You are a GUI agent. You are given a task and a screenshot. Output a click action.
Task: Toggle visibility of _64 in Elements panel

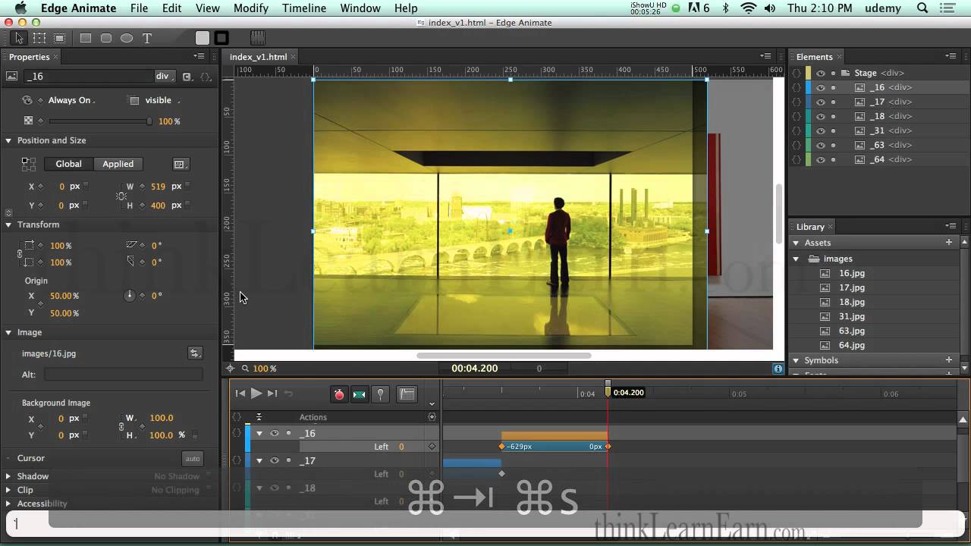point(821,159)
